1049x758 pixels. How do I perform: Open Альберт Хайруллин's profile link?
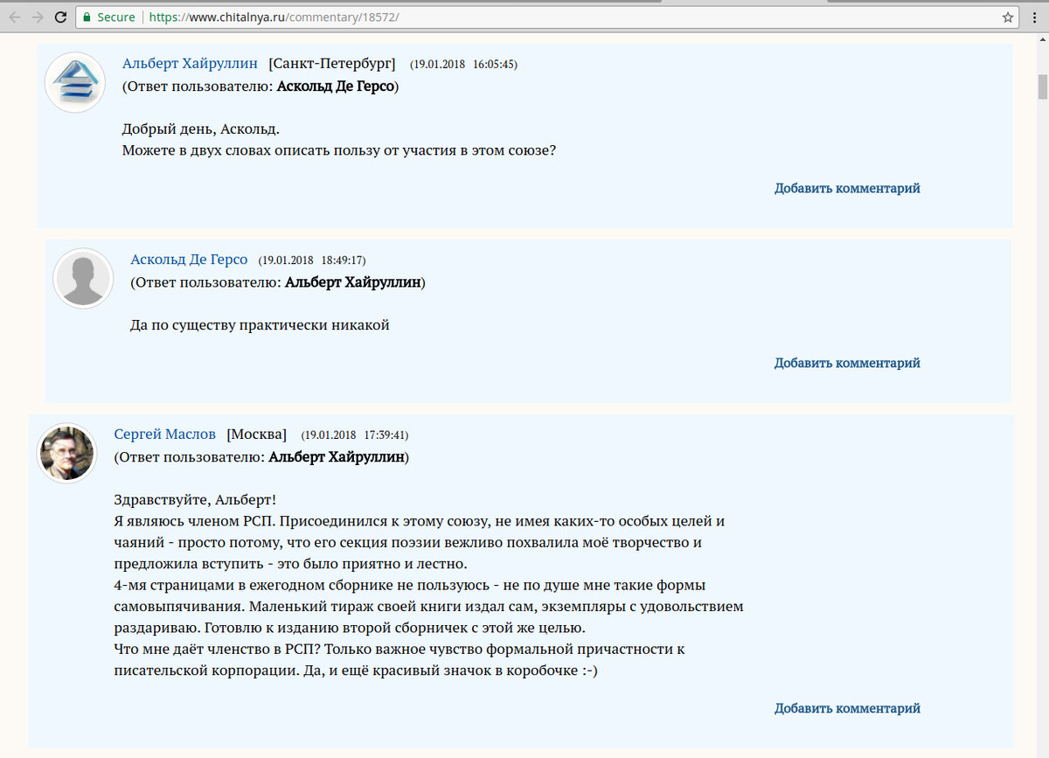coord(190,64)
